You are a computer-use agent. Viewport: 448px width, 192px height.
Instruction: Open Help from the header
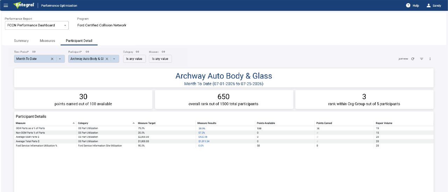coord(412,6)
